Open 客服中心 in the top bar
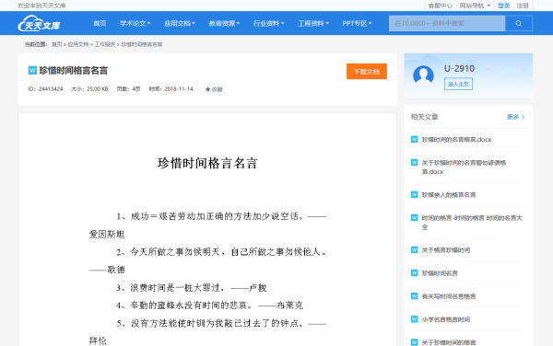 pos(441,6)
